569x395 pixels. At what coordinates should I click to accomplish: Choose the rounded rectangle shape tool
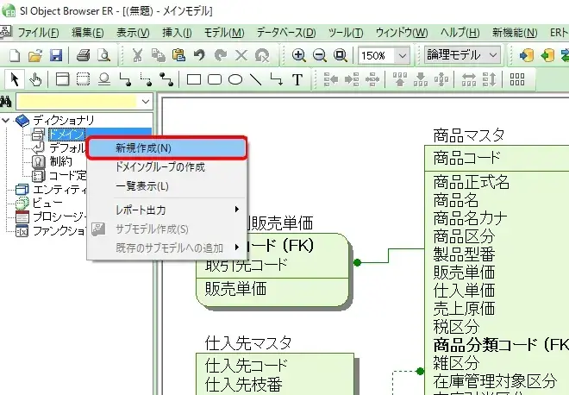click(215, 79)
